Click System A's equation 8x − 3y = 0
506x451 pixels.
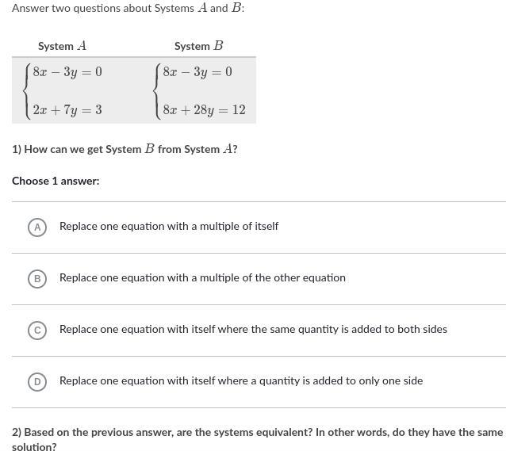(67, 72)
